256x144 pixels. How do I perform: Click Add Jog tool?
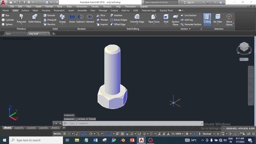[x=187, y=20]
